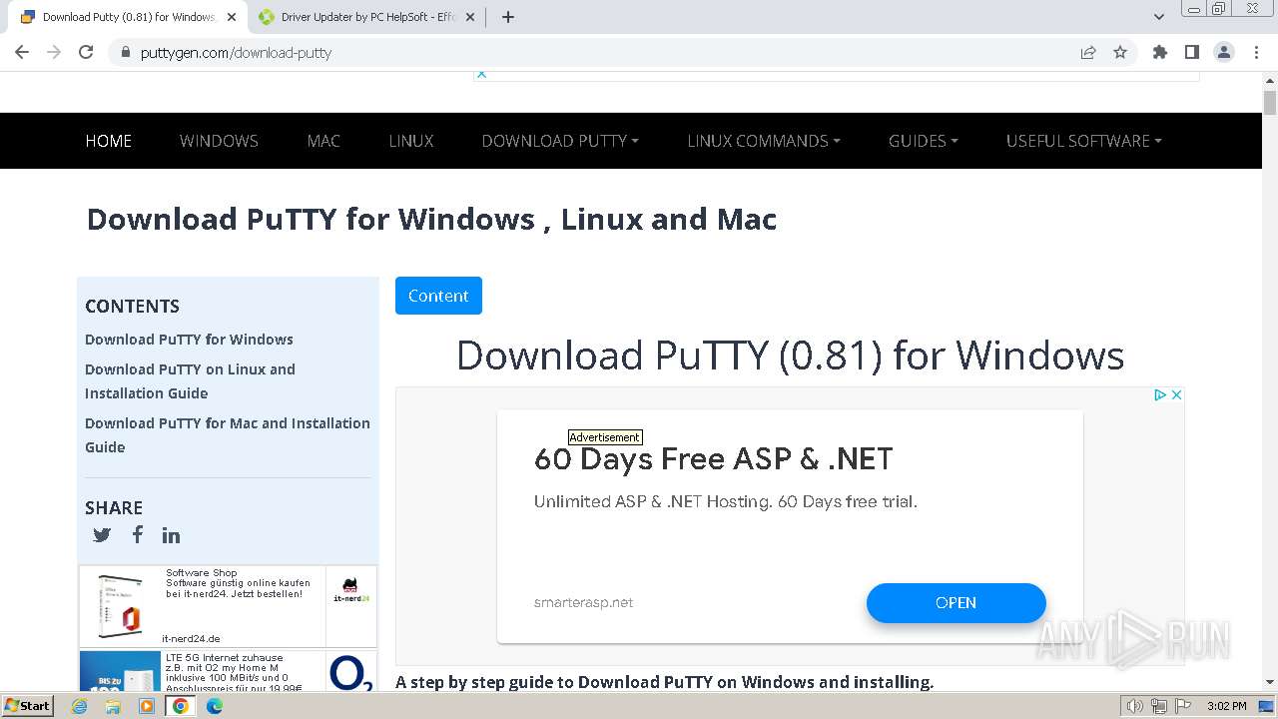Click the page scrollbar up arrow
Image resolution: width=1278 pixels, height=719 pixels.
(1270, 79)
